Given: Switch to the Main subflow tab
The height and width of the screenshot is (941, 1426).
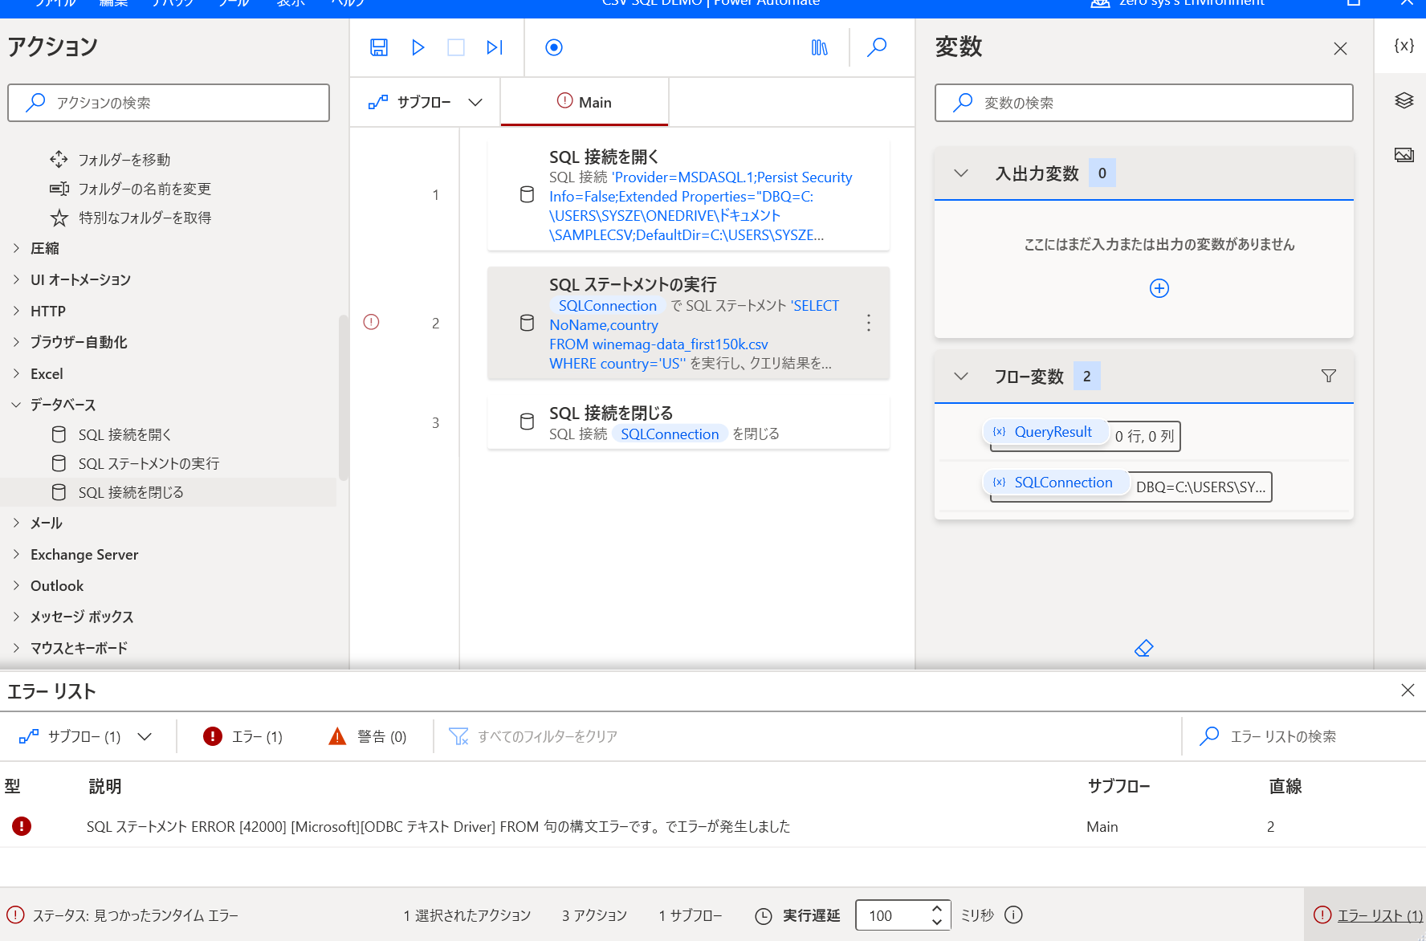Looking at the screenshot, I should tap(585, 102).
